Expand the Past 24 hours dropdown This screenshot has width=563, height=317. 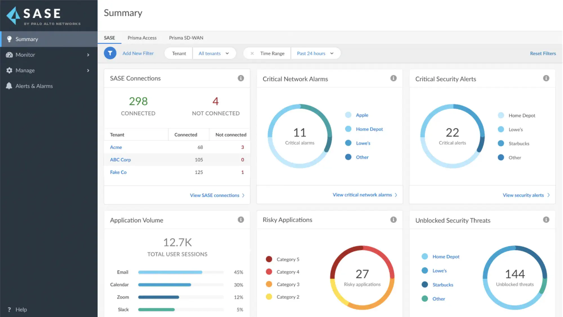tap(315, 53)
